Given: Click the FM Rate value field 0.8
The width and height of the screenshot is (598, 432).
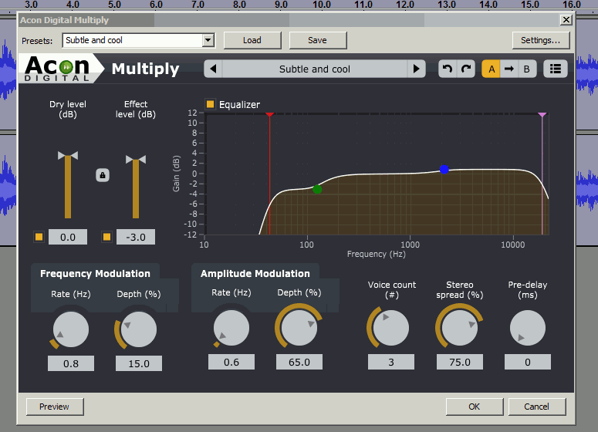Looking at the screenshot, I should click(x=71, y=363).
